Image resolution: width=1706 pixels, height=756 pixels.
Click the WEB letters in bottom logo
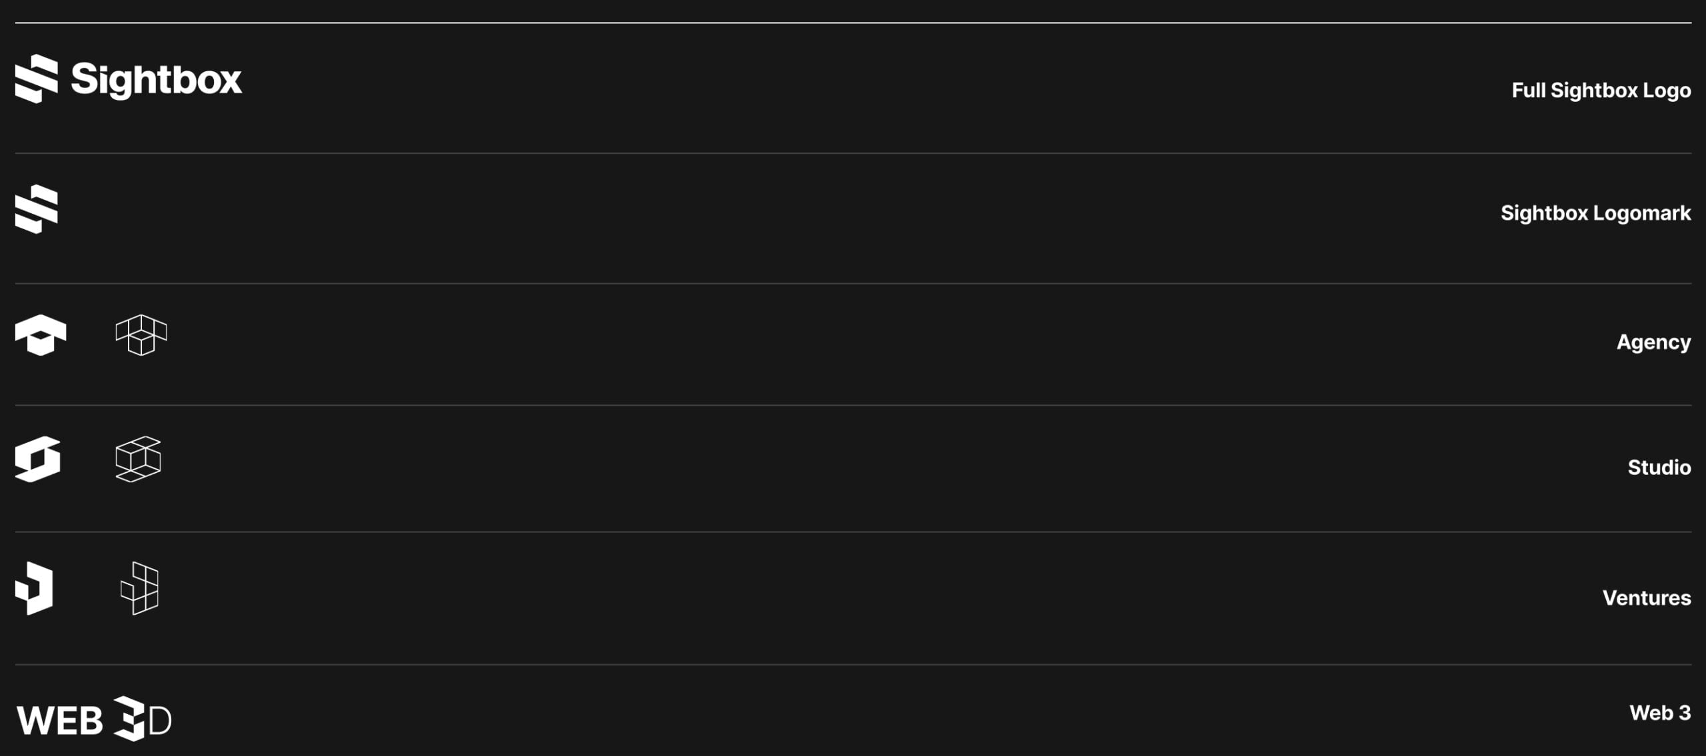60,721
